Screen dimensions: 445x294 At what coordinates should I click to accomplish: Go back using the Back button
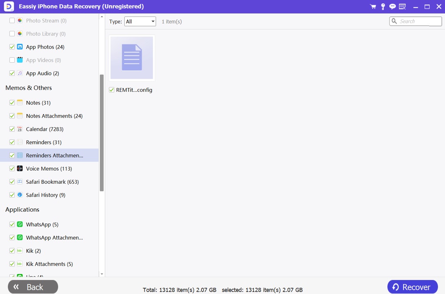point(33,287)
